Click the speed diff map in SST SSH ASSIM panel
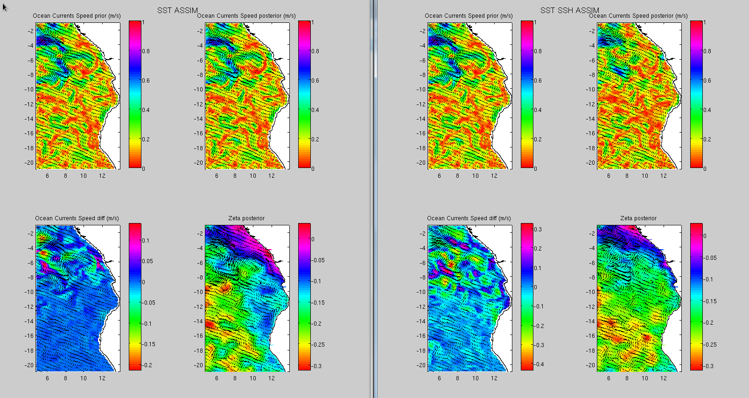 (469, 298)
